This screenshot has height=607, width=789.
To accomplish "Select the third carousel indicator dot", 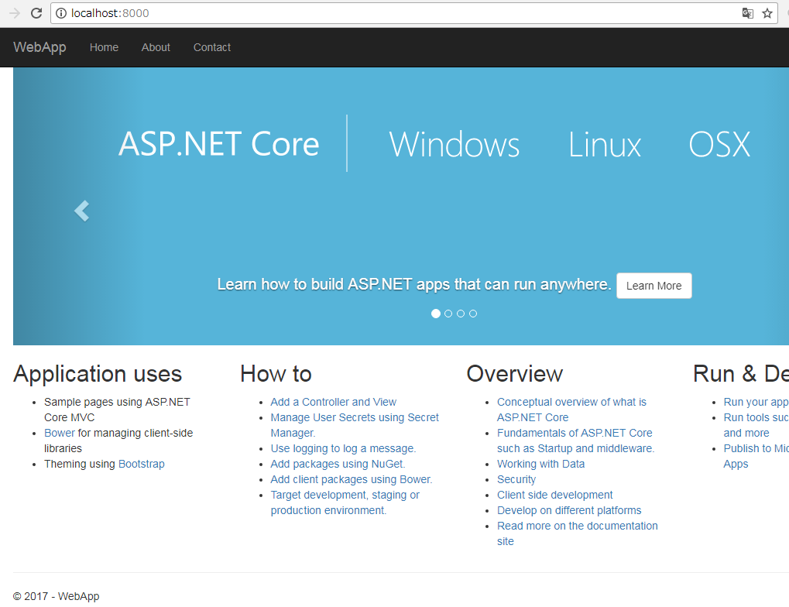I will 460,314.
